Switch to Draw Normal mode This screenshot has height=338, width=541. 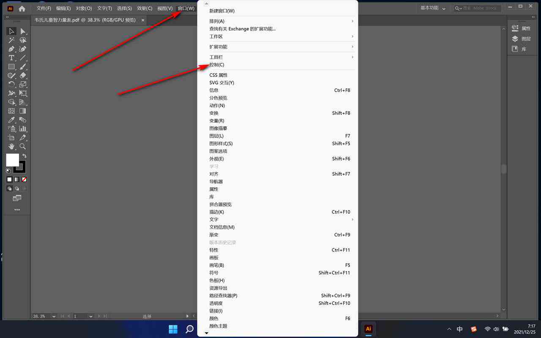(x=9, y=188)
